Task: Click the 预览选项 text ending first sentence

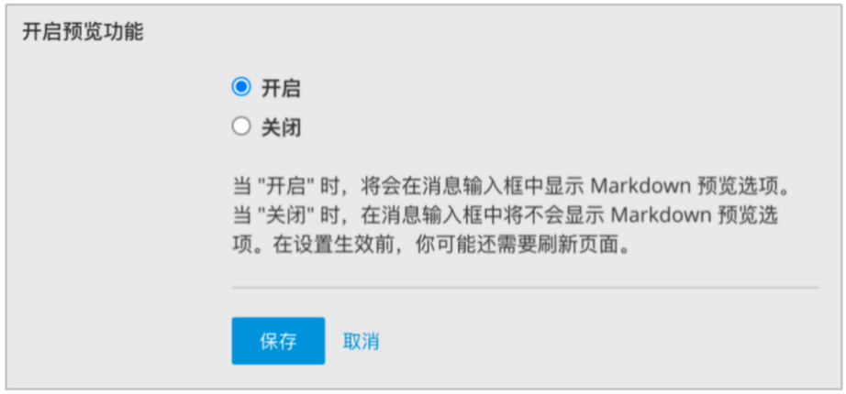Action: click(x=758, y=188)
